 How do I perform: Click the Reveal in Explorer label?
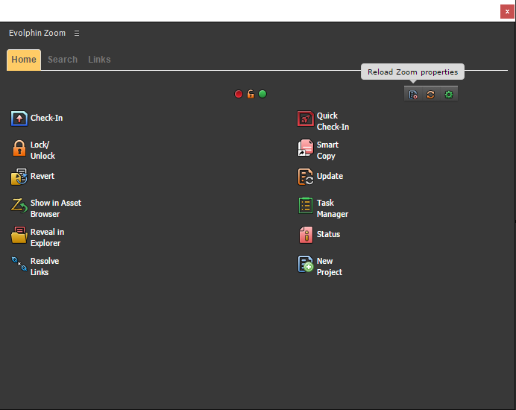pos(47,238)
